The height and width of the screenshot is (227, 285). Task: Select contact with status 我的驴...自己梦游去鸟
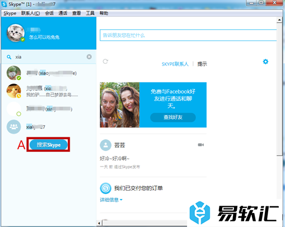coord(49,91)
